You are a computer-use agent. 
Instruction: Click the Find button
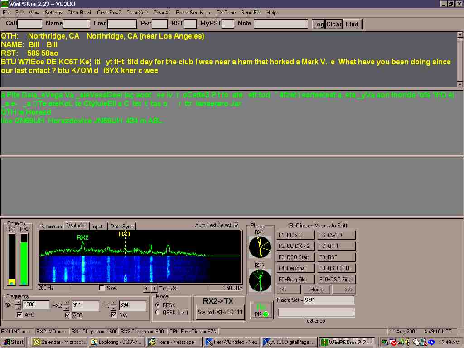352,24
